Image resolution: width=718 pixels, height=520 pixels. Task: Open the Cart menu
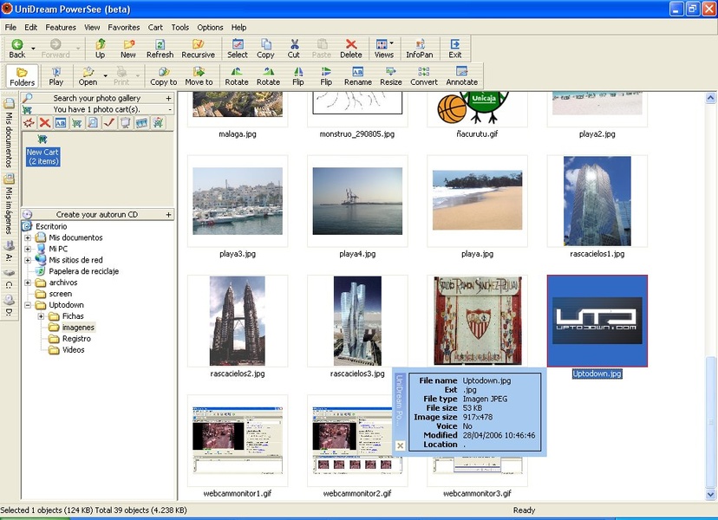[155, 28]
